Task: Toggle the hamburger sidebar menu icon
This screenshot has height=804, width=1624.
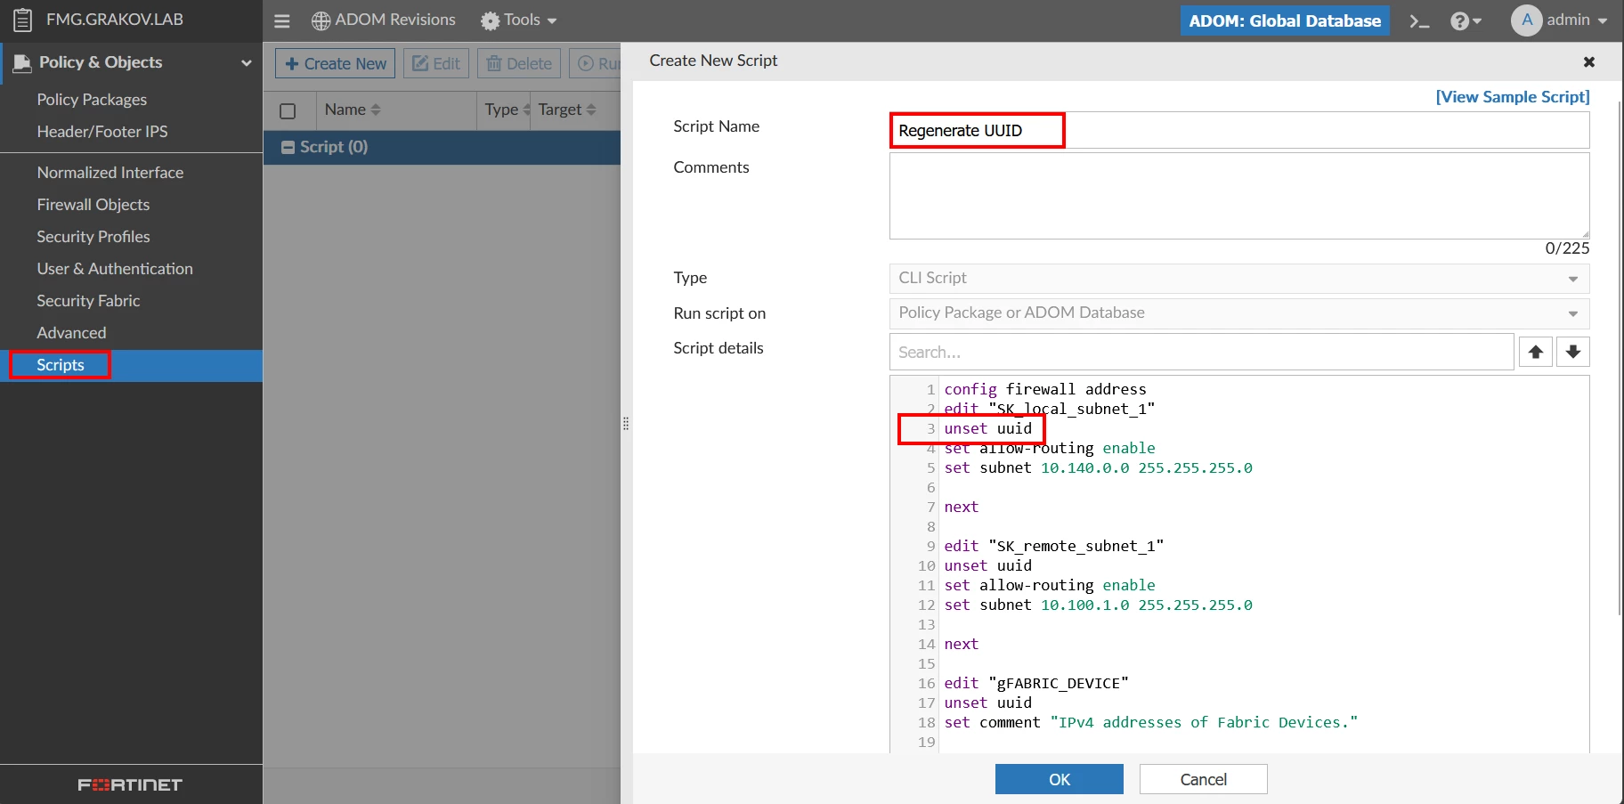Action: (282, 20)
